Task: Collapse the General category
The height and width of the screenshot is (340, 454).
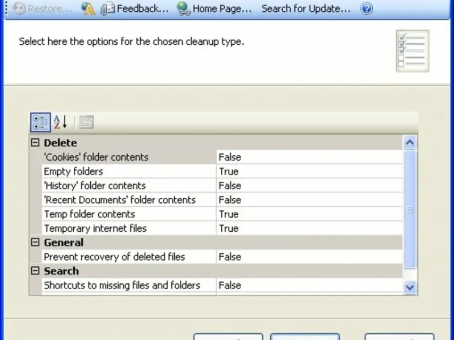Action: [x=35, y=243]
